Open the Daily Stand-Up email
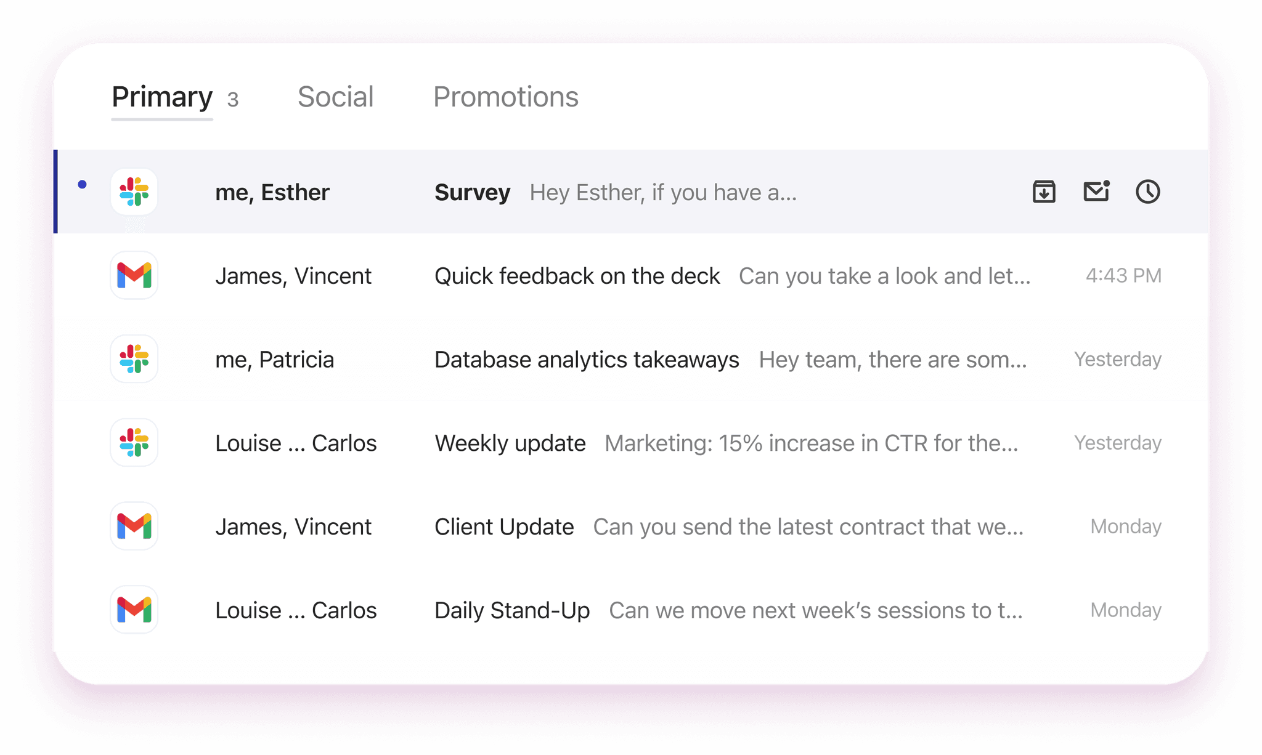Viewport: 1262px width, 755px height. (511, 610)
